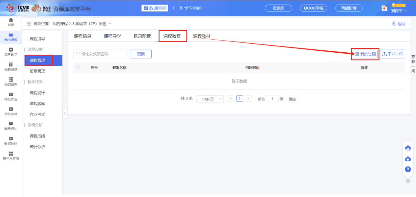Open 首页 from the left sidebar
This screenshot has height=197, width=416.
pos(10,22)
